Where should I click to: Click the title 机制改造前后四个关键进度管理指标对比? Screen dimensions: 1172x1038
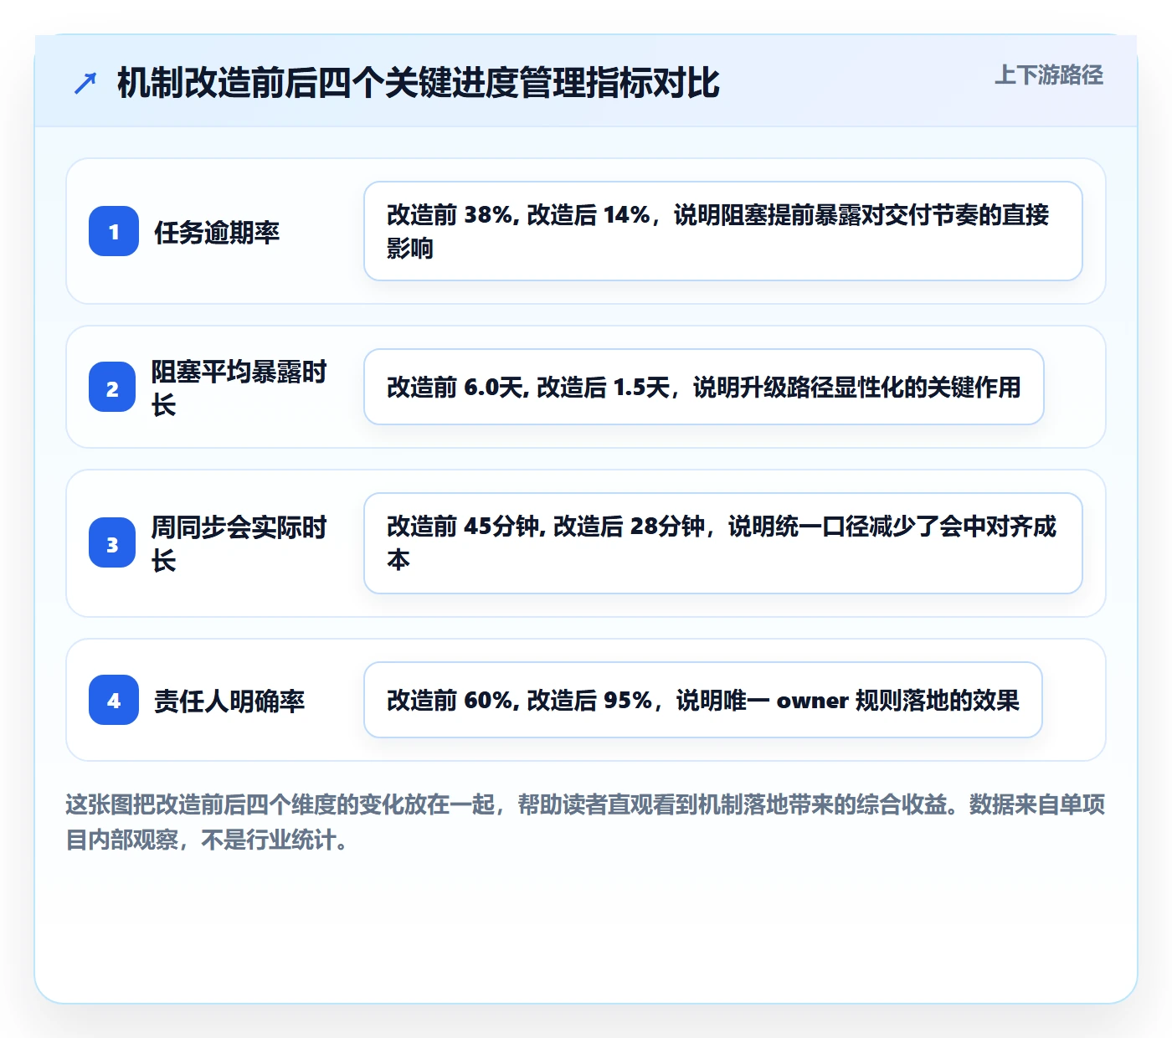419,83
